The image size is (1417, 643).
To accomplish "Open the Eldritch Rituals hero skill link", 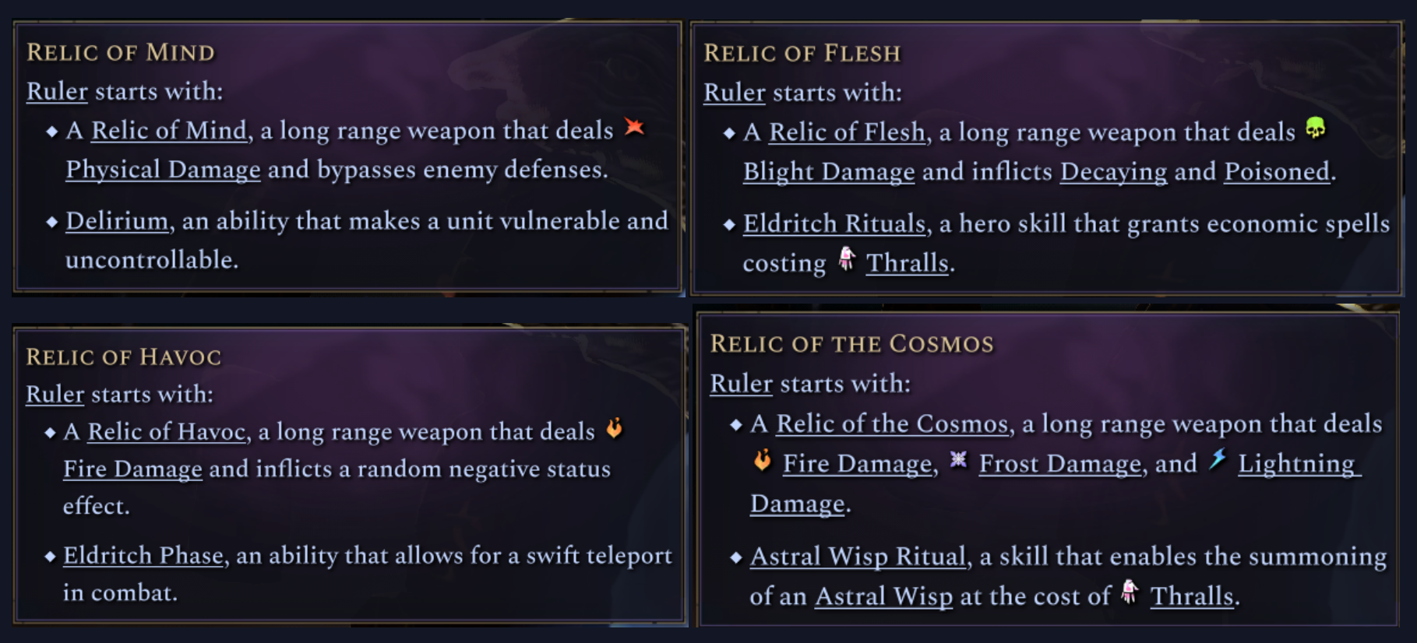I will tap(834, 223).
